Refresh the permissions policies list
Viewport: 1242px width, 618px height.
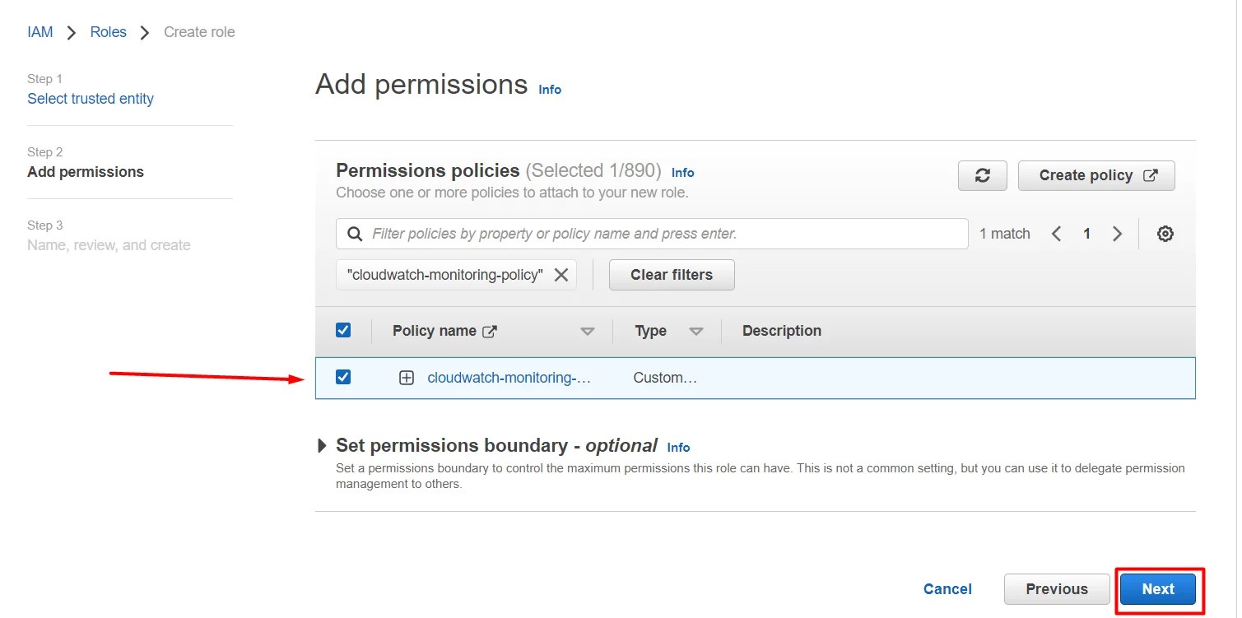(x=982, y=175)
